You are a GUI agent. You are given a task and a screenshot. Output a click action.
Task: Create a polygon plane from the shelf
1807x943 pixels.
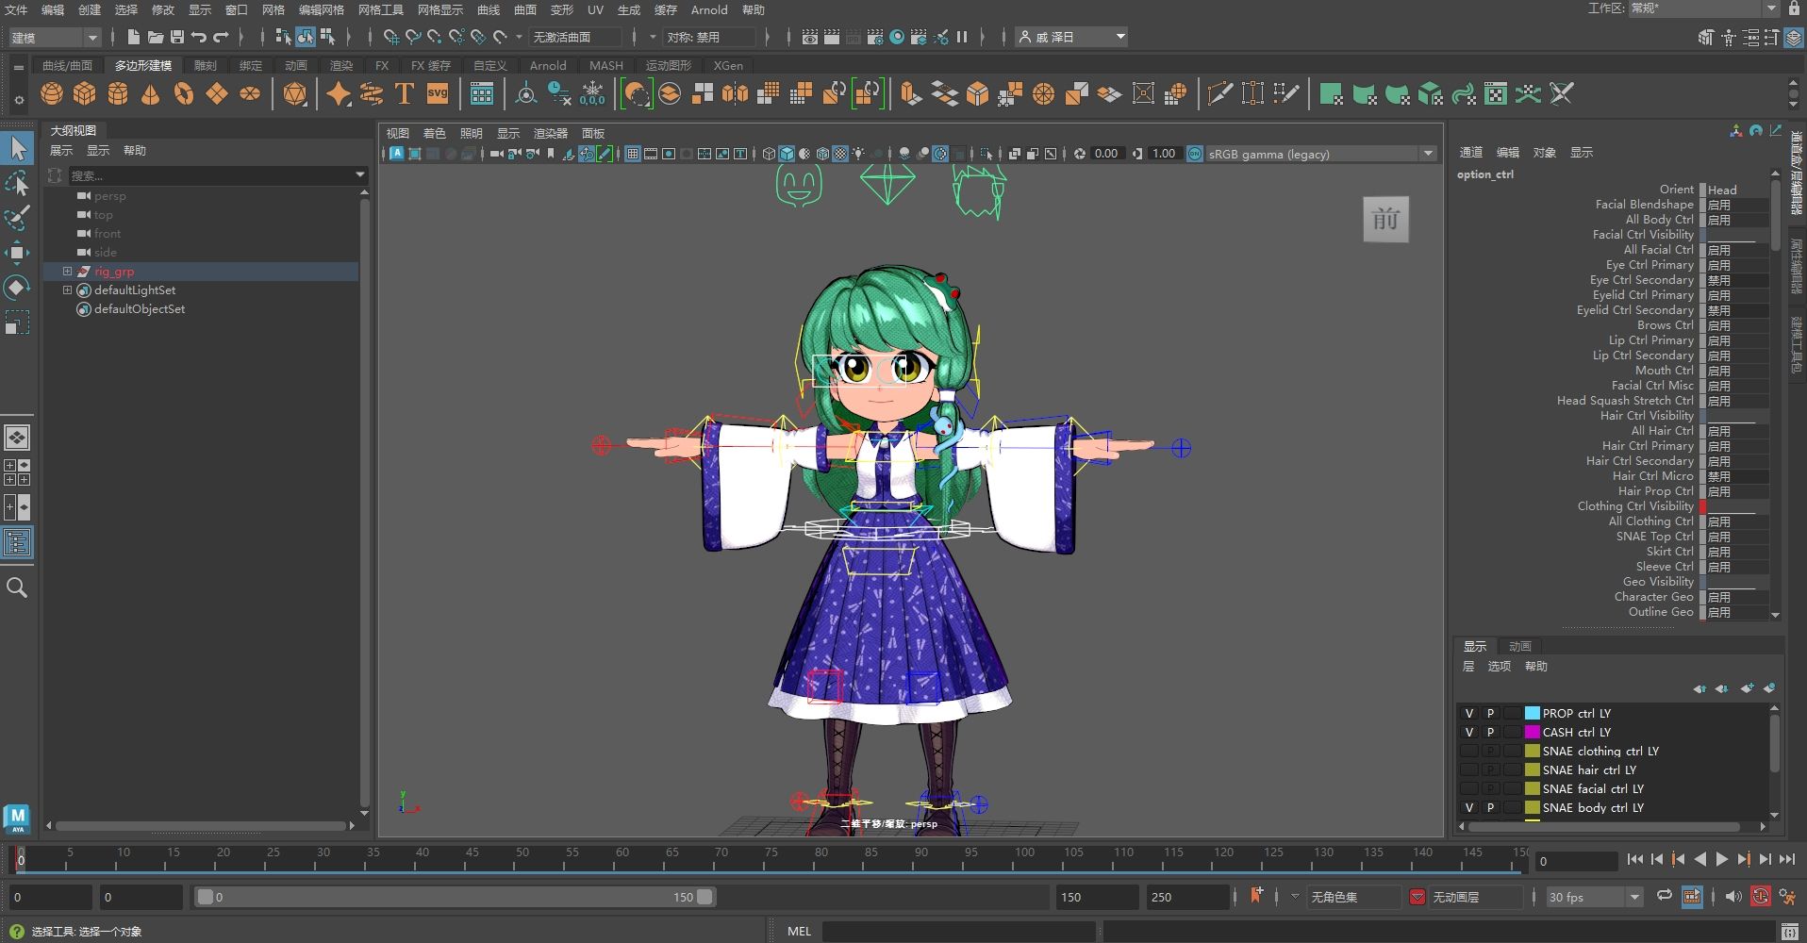coord(217,93)
